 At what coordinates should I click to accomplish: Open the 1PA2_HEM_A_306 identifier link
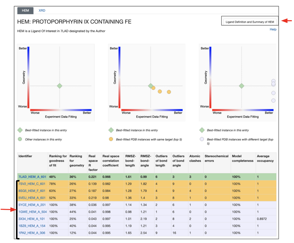point(32,233)
